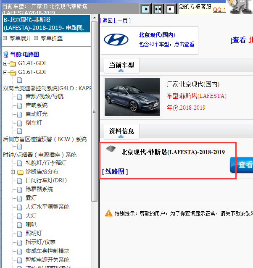Click the blue sidebar title header

pos(46,24)
